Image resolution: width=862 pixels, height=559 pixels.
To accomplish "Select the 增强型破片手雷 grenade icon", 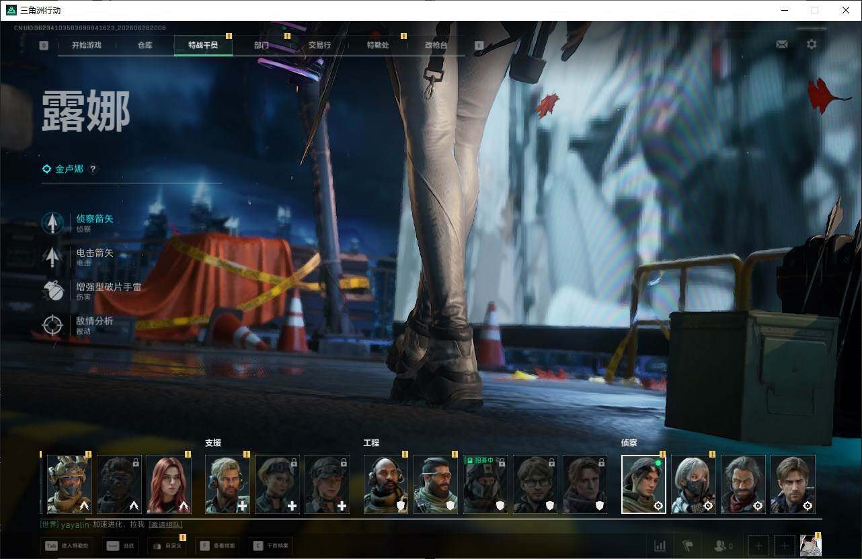I will tap(52, 292).
